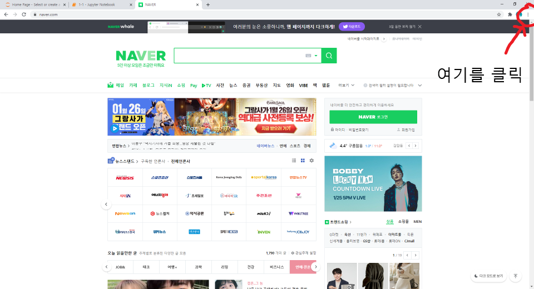Viewport: 534px width, 289px height.
Task: Click the Chrome profile avatar icon
Action: point(520,14)
